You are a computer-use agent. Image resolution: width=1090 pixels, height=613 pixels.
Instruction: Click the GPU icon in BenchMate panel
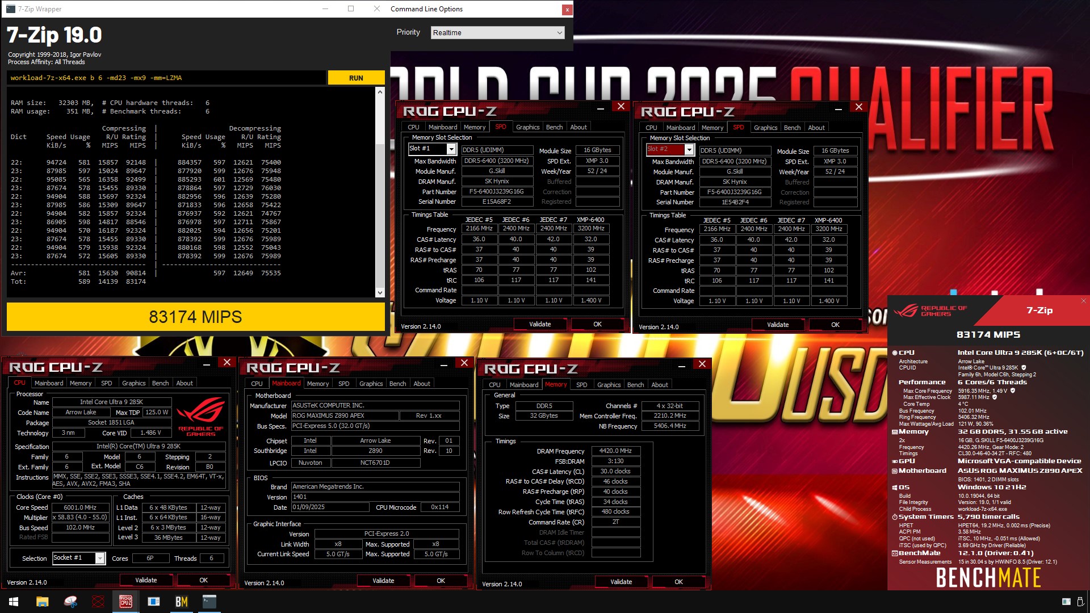click(895, 461)
